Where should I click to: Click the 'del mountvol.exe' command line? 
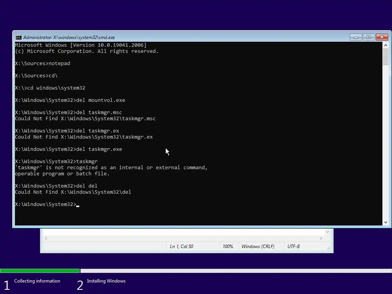tap(70, 100)
